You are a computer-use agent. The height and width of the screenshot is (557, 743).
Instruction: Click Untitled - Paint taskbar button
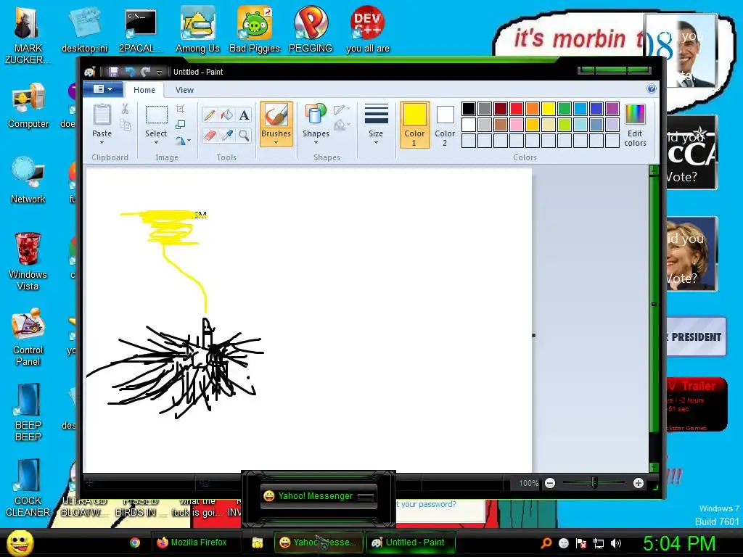tap(411, 542)
